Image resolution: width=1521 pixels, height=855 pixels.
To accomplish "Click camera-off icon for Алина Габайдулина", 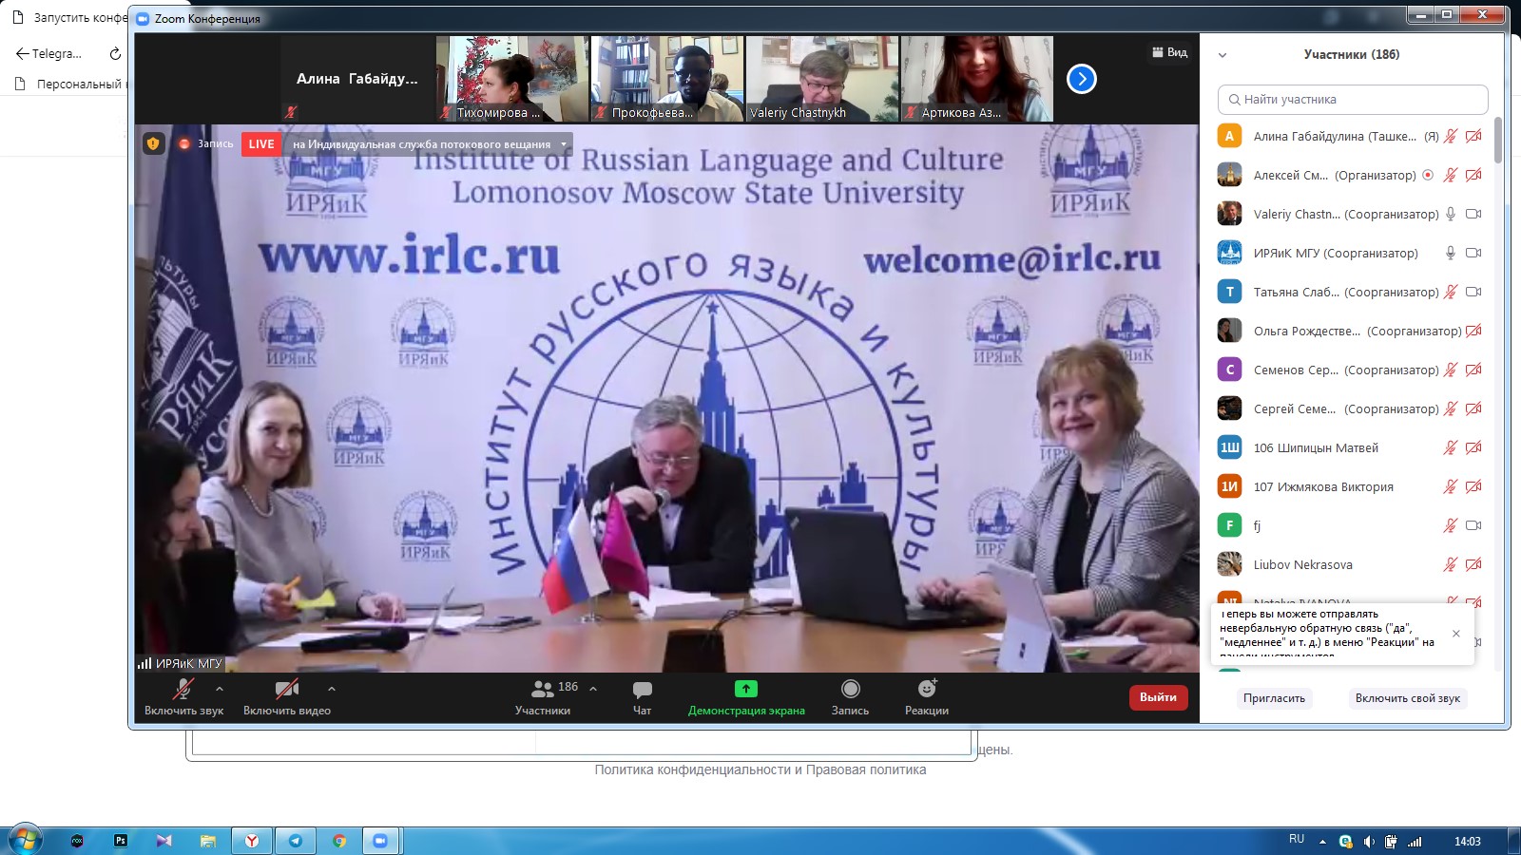I will pos(1473,136).
